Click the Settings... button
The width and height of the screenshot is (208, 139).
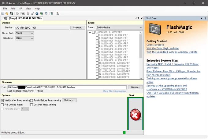coord(69,100)
